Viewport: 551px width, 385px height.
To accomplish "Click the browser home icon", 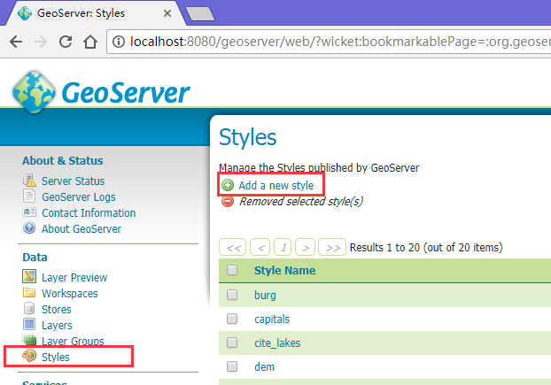I will click(x=90, y=42).
